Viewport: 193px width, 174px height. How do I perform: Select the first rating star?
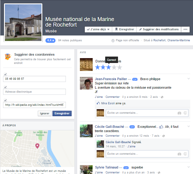pyautogui.click(x=98, y=67)
